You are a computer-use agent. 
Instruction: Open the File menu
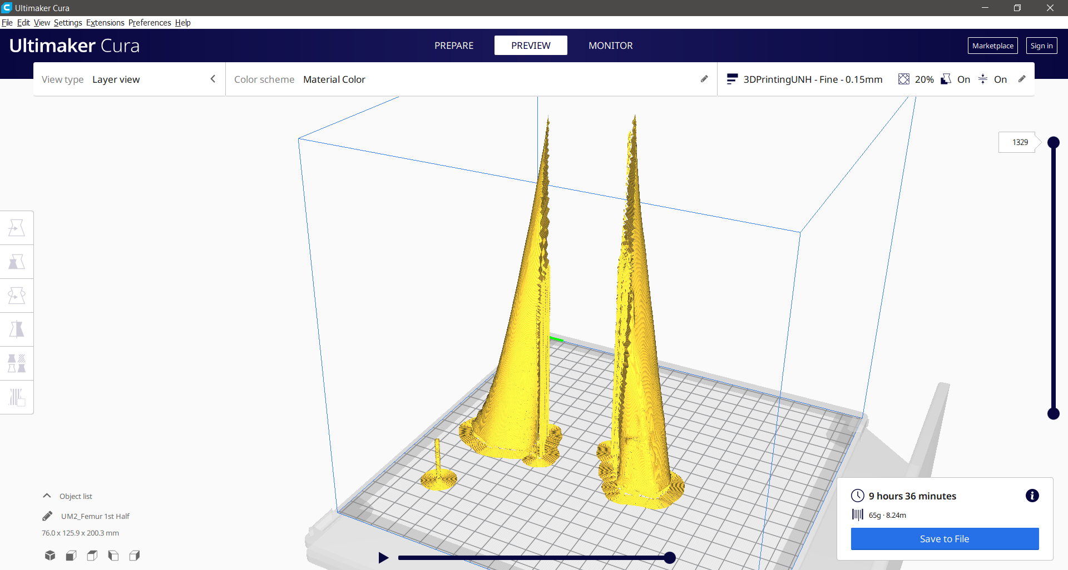tap(7, 23)
